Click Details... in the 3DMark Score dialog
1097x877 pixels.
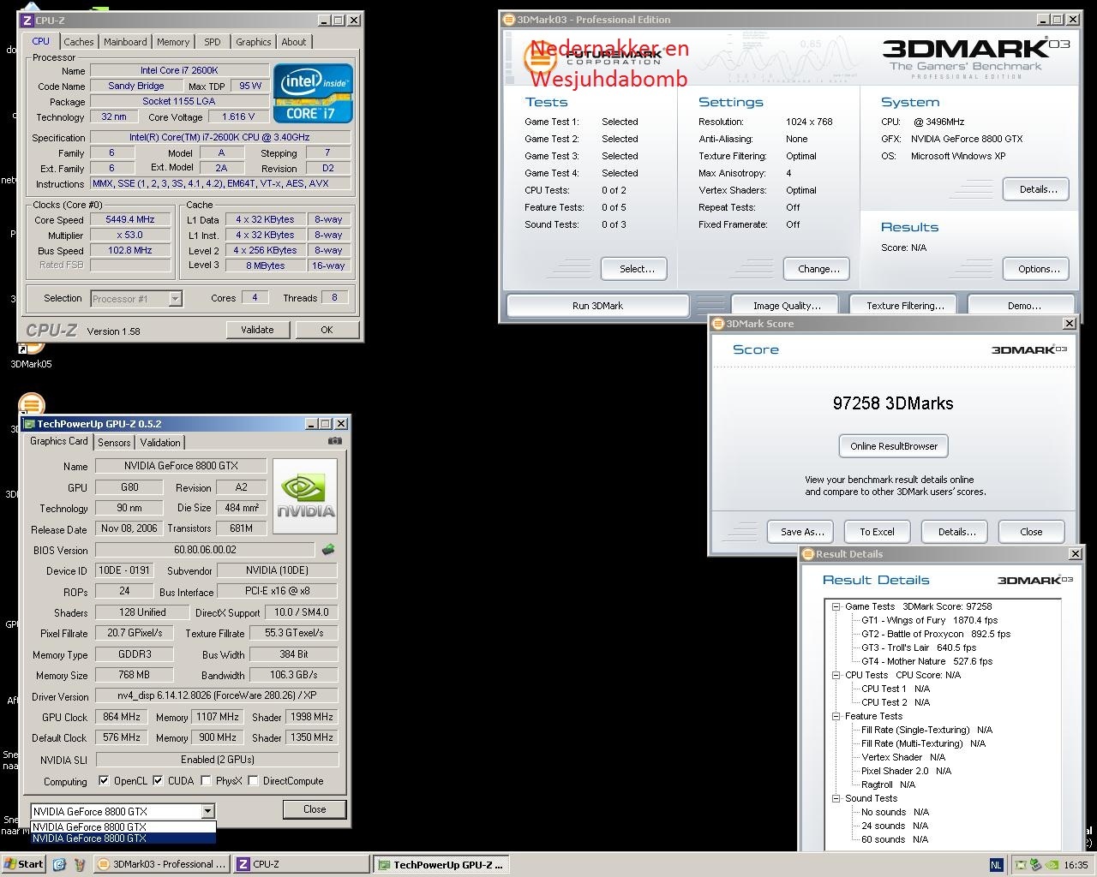956,532
